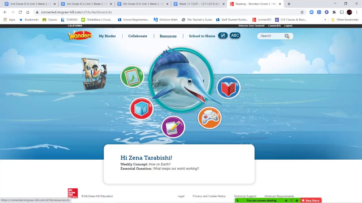362x203 pixels.
Task: Click the Chrome profile avatar
Action: pyautogui.click(x=349, y=12)
